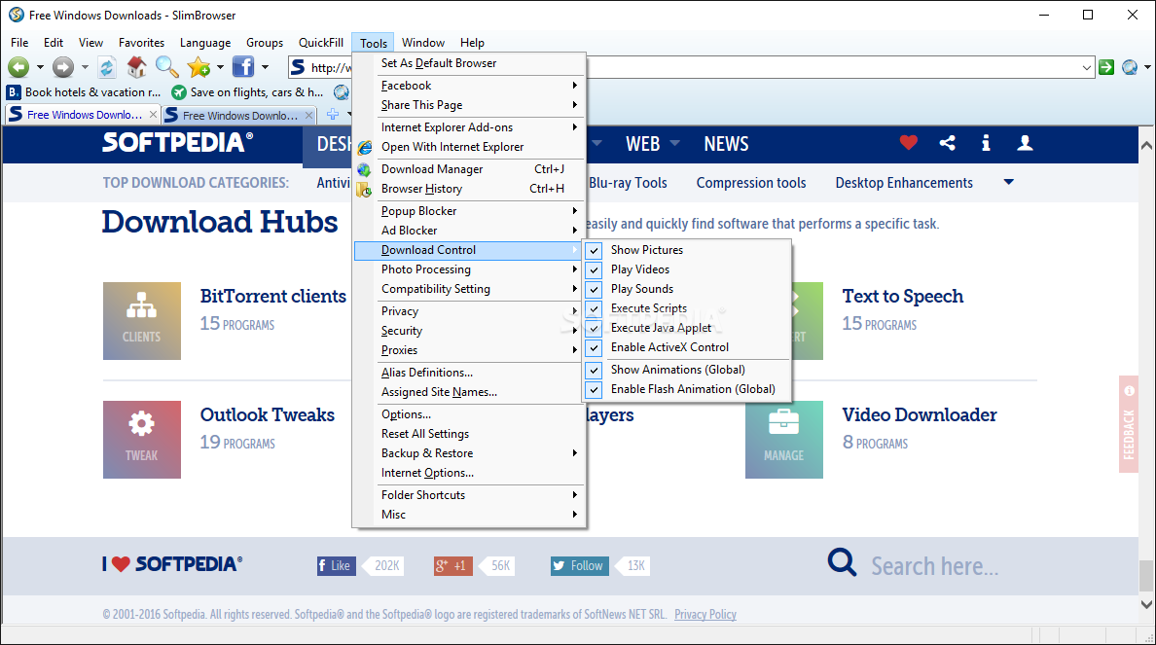The image size is (1156, 645).
Task: Open the Video Downloader hub link
Action: (920, 415)
